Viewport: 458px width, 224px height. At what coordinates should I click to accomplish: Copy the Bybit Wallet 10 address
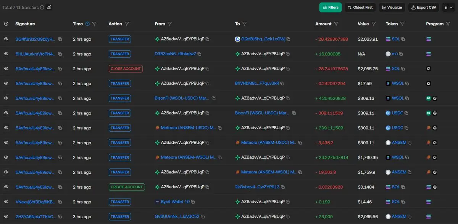[193, 202]
